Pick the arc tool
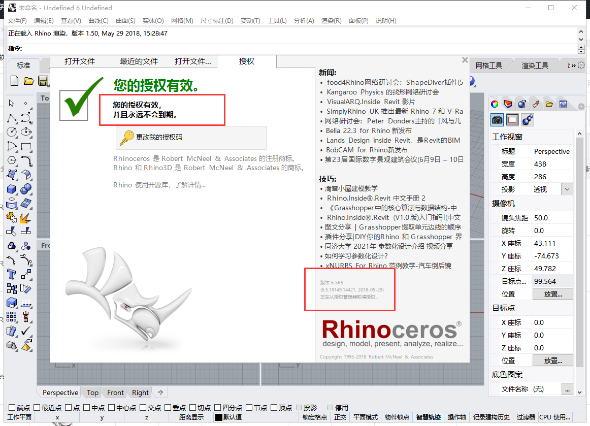 pos(12,146)
